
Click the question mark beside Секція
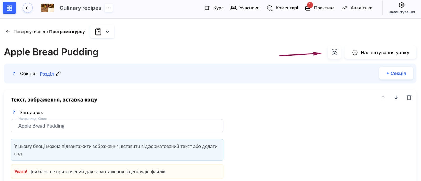point(14,74)
